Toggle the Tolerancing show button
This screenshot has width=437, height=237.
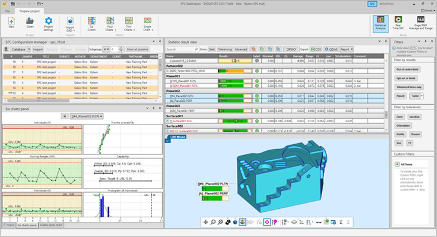coord(224,49)
